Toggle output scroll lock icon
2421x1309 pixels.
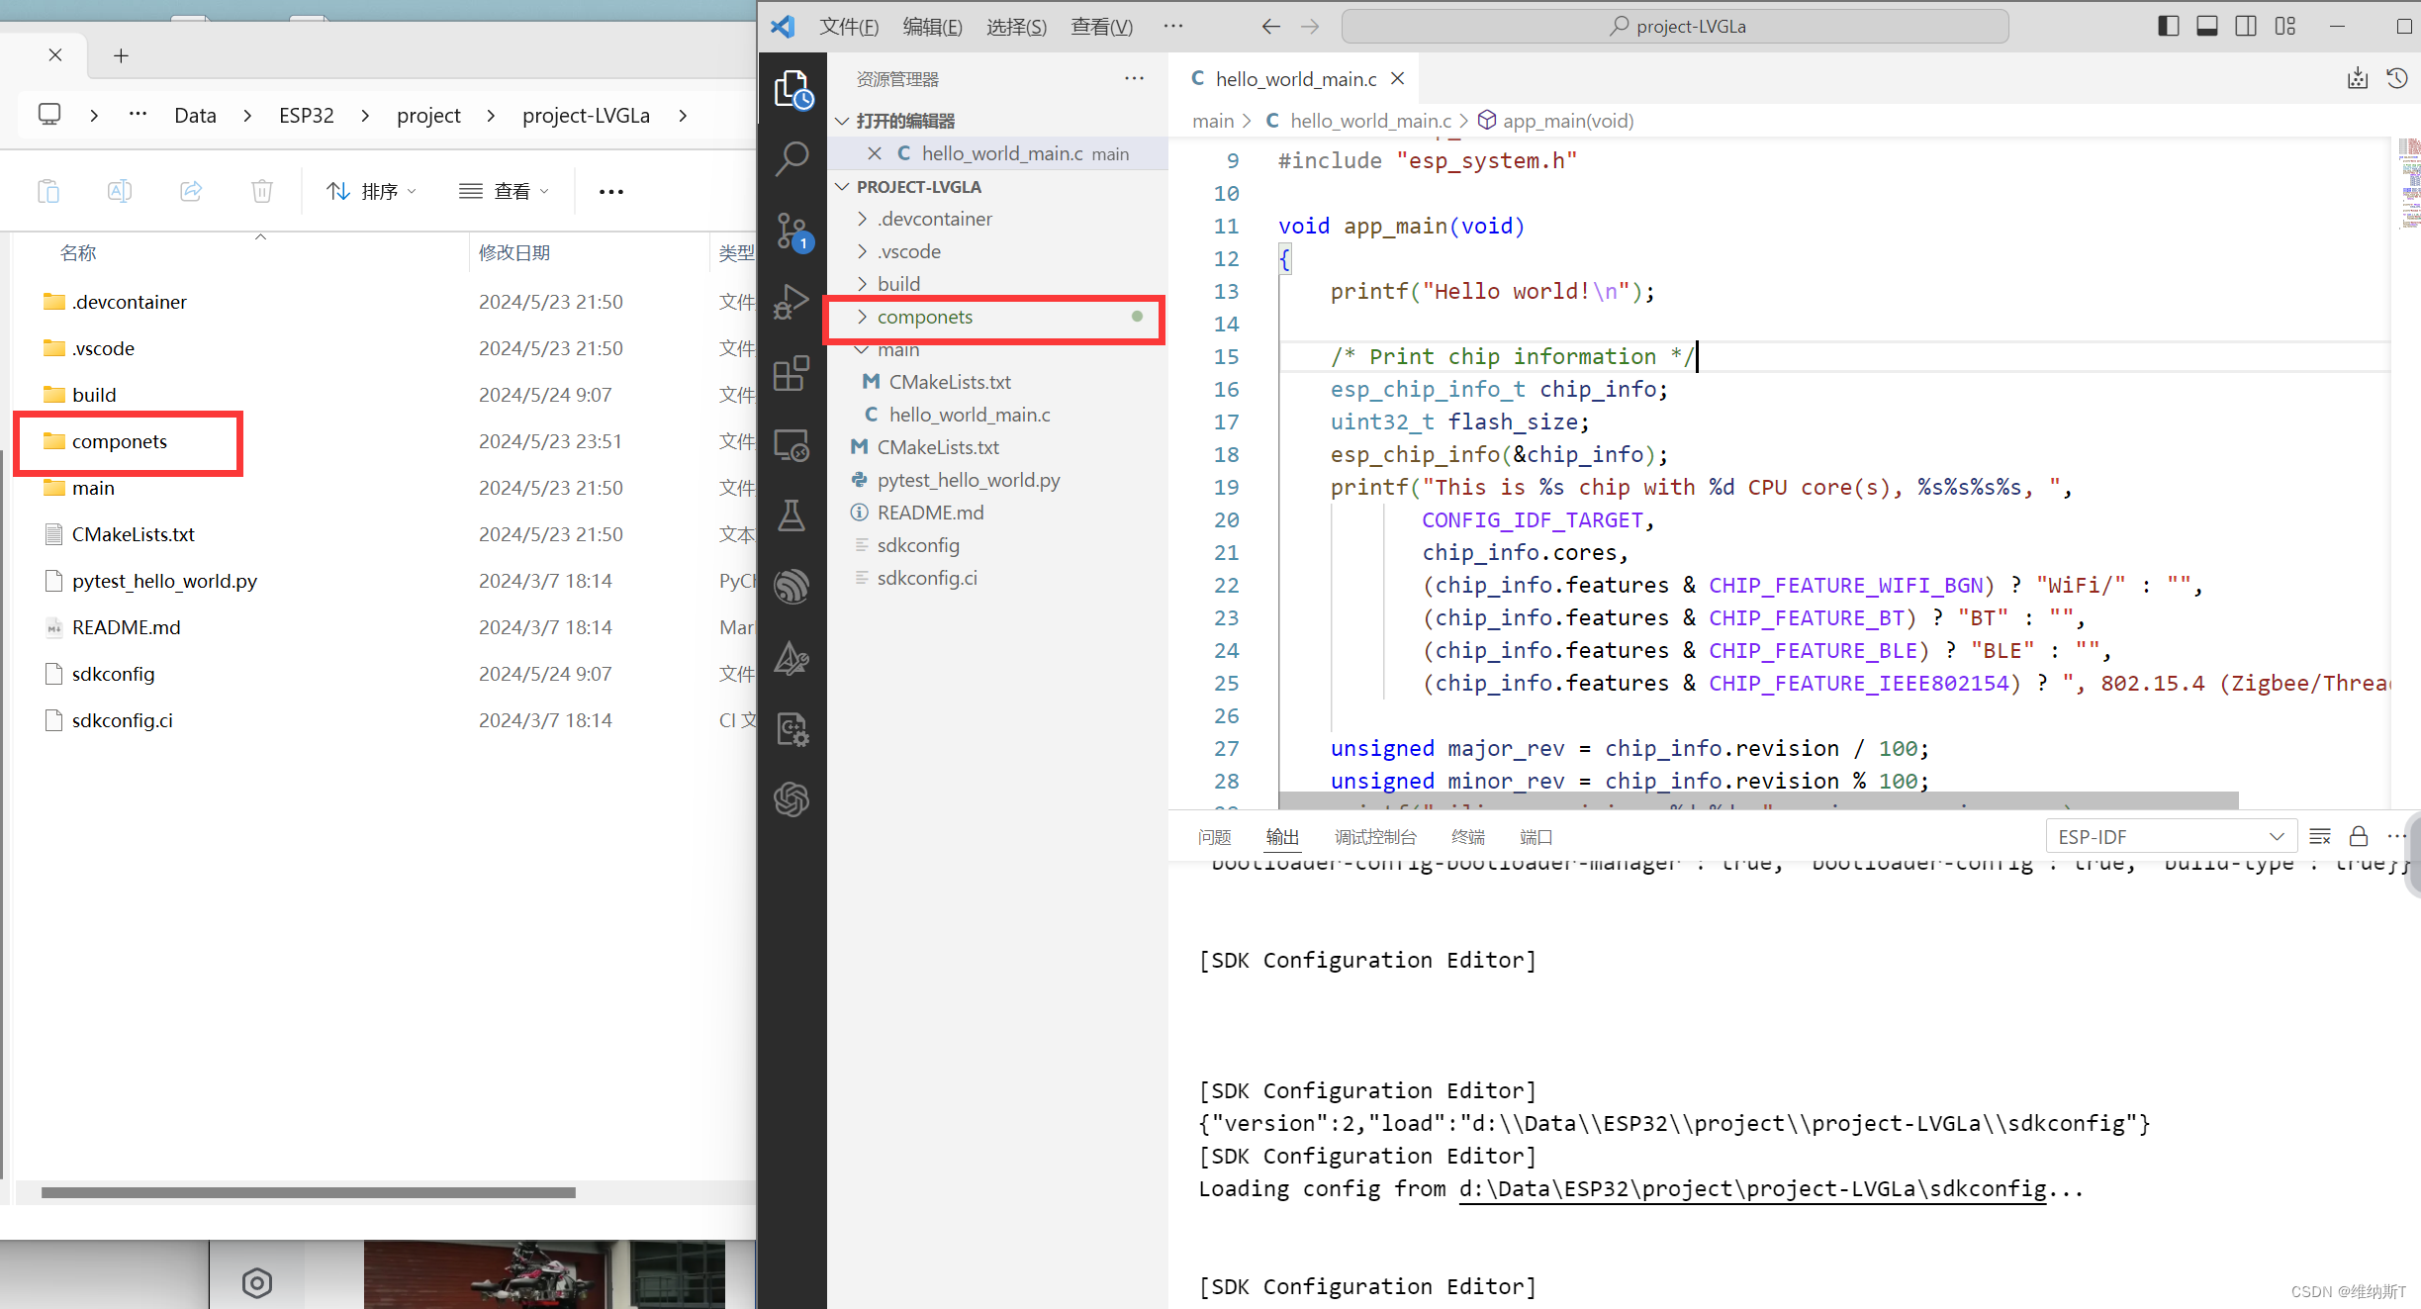click(2359, 837)
